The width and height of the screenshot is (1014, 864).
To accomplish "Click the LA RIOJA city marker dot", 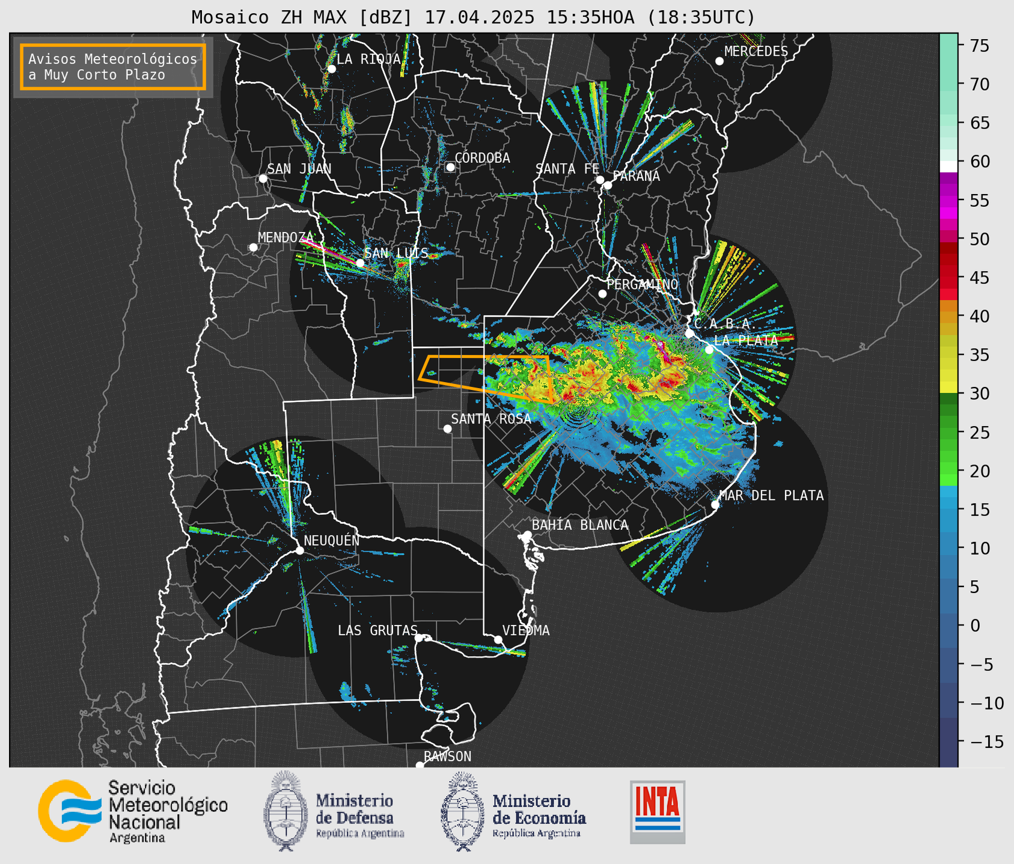I will (x=331, y=69).
